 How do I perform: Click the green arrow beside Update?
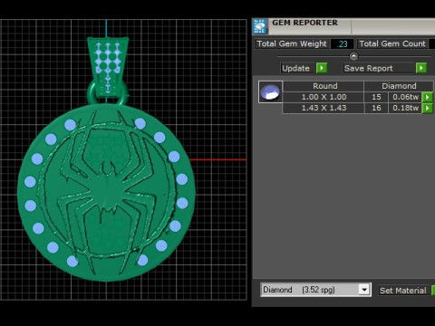click(322, 68)
